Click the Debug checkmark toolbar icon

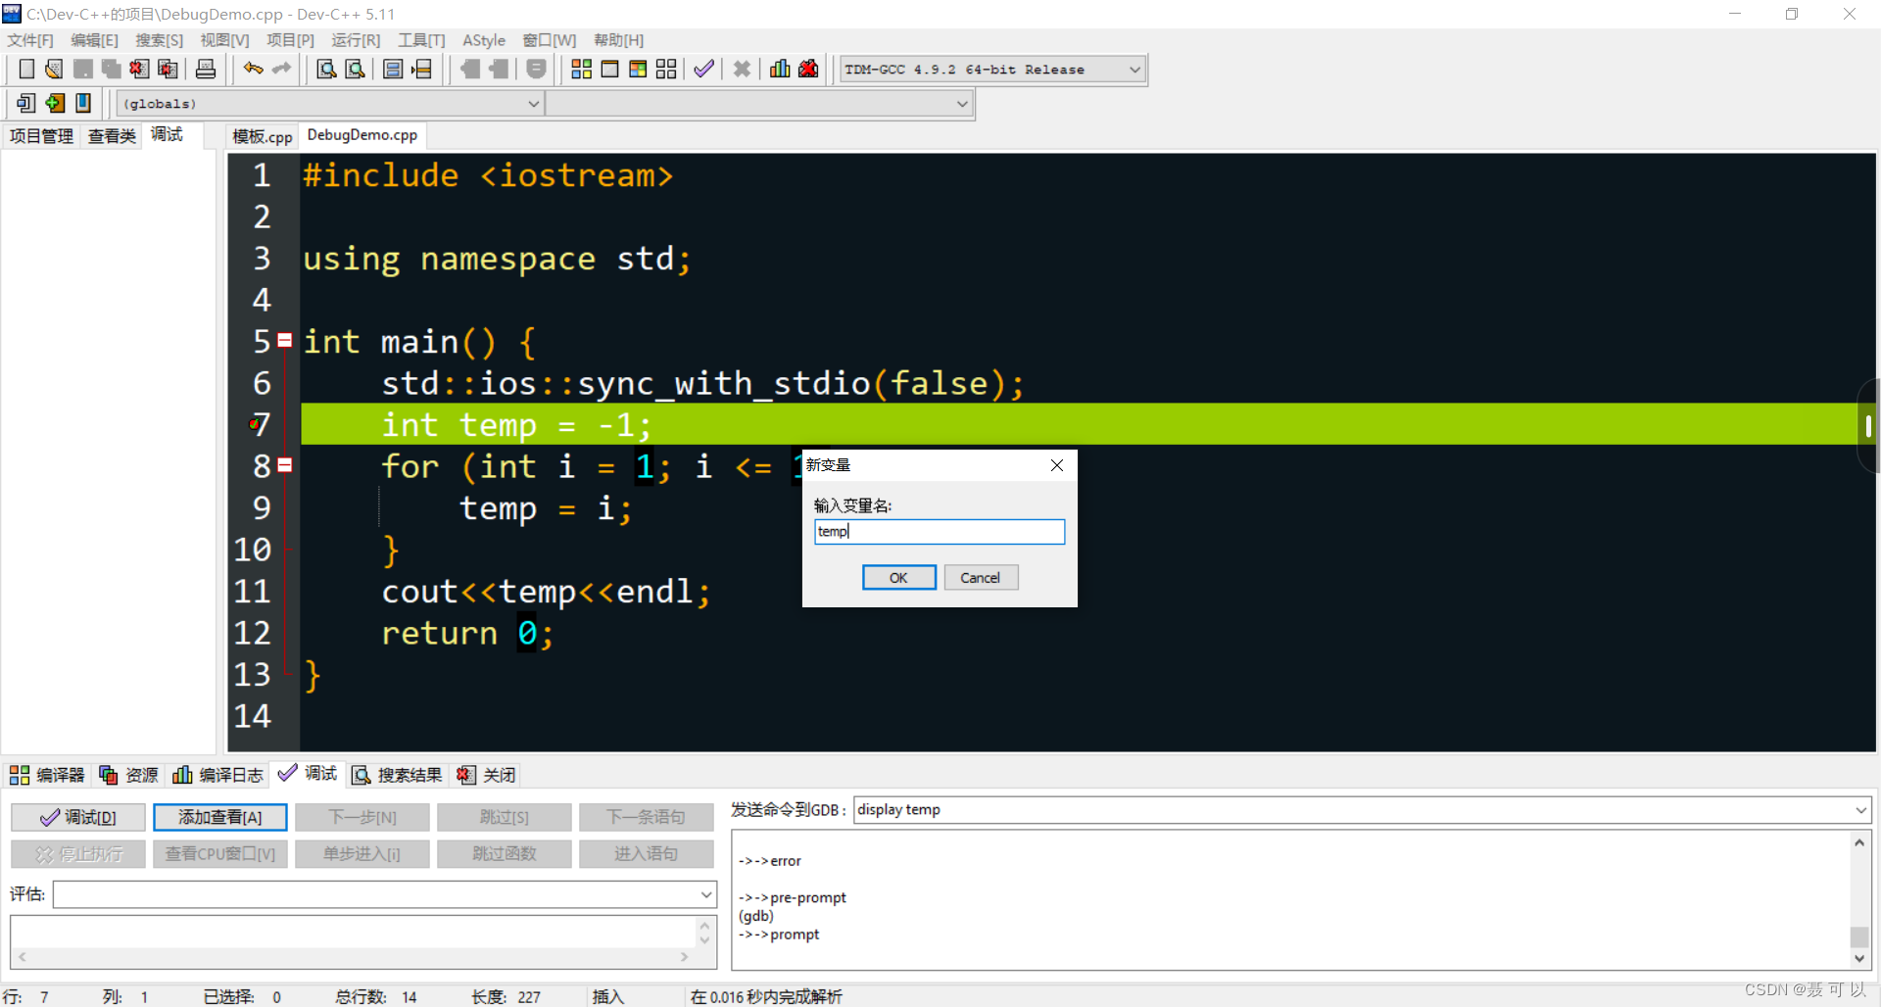[x=703, y=69]
